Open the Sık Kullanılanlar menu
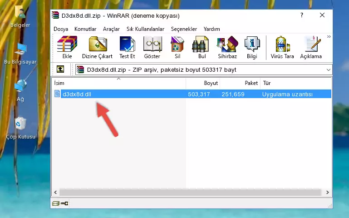Image resolution: width=349 pixels, height=218 pixels. pos(145,29)
